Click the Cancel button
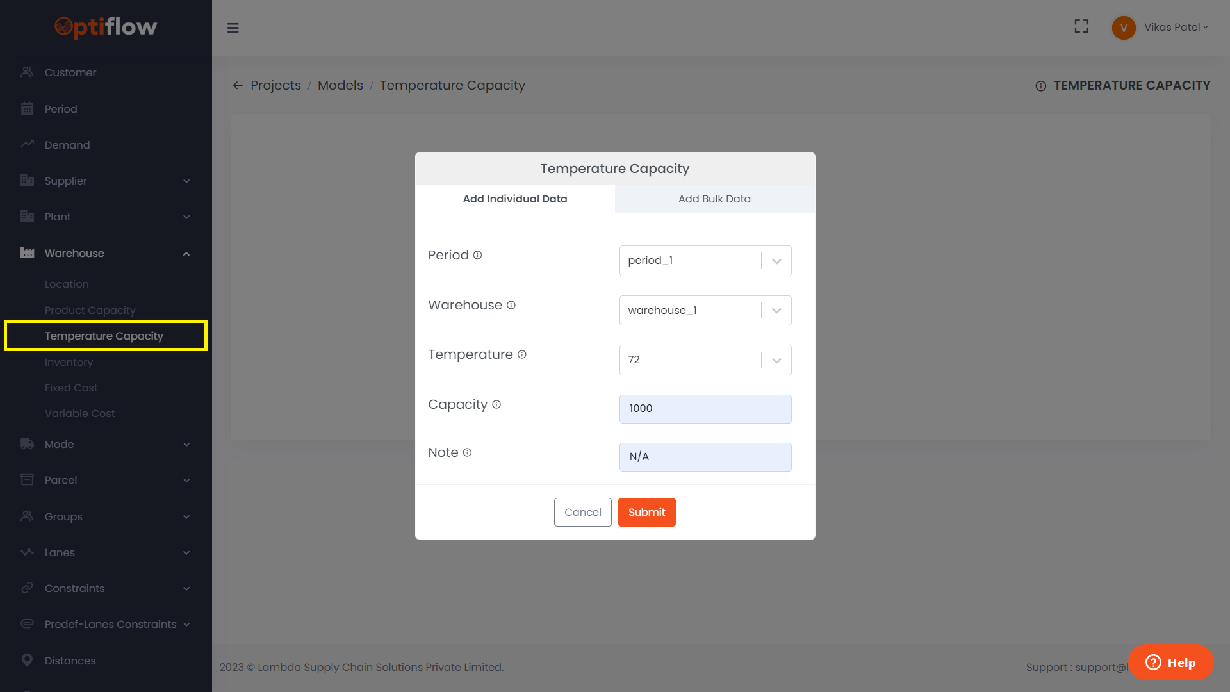This screenshot has width=1230, height=692. click(x=582, y=512)
